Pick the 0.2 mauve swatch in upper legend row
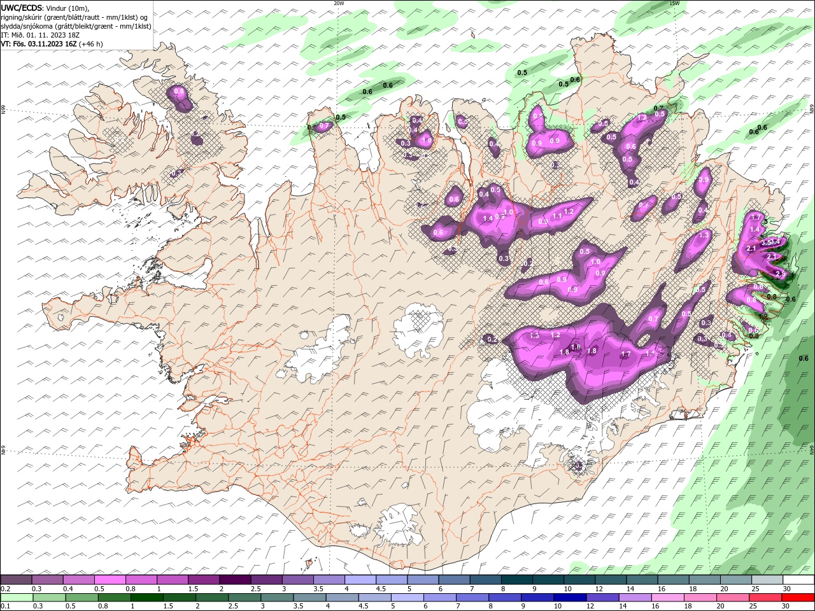This screenshot has height=611, width=815. click(x=16, y=580)
